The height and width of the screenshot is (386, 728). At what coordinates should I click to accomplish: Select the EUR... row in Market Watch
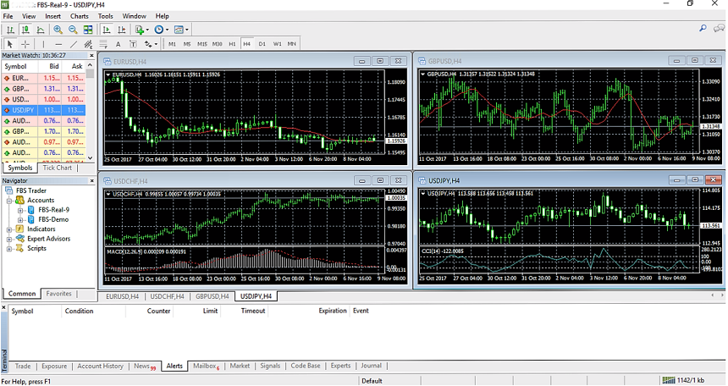[44, 79]
